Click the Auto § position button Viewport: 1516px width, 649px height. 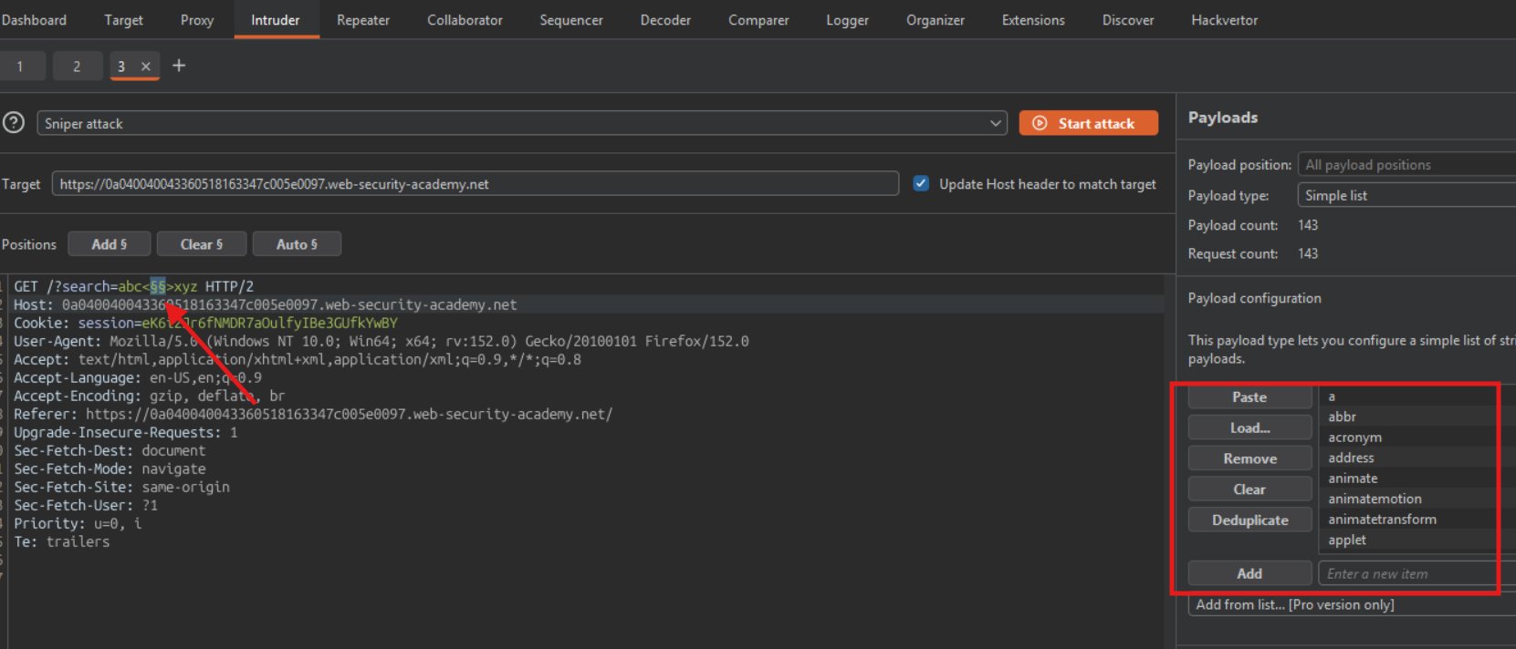point(297,244)
